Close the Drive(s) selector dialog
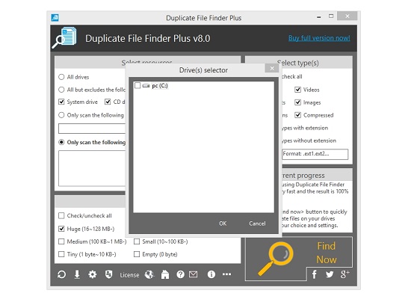Screen dimensions: 411x302 [x=272, y=68]
